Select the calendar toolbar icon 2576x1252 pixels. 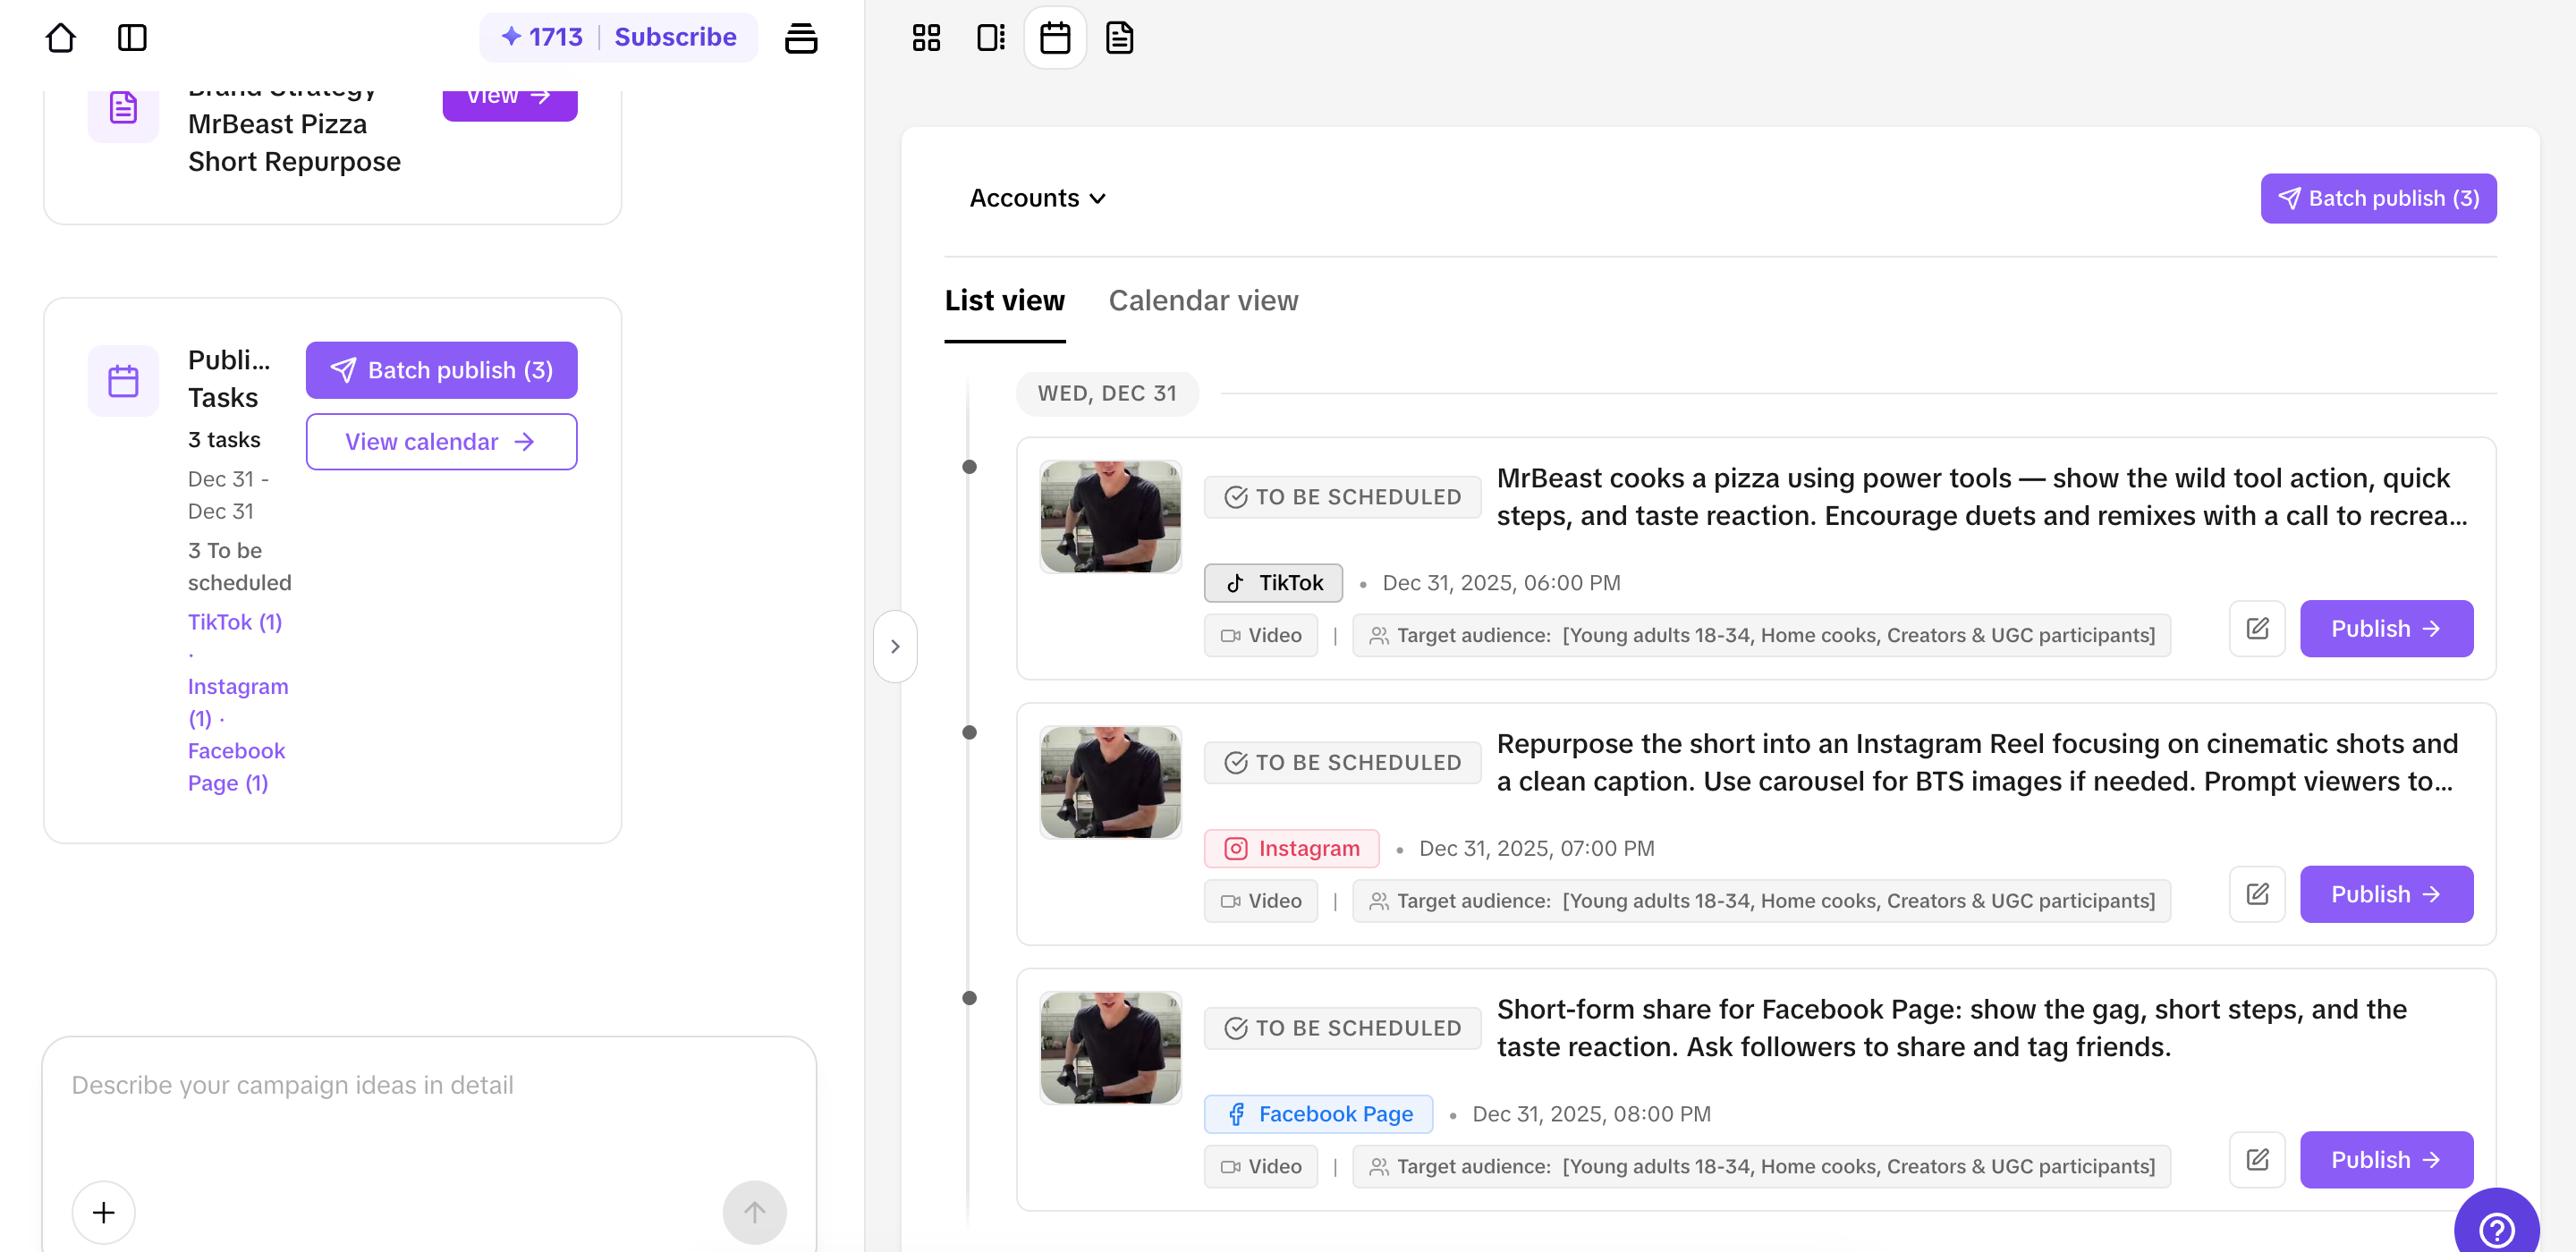pos(1054,37)
